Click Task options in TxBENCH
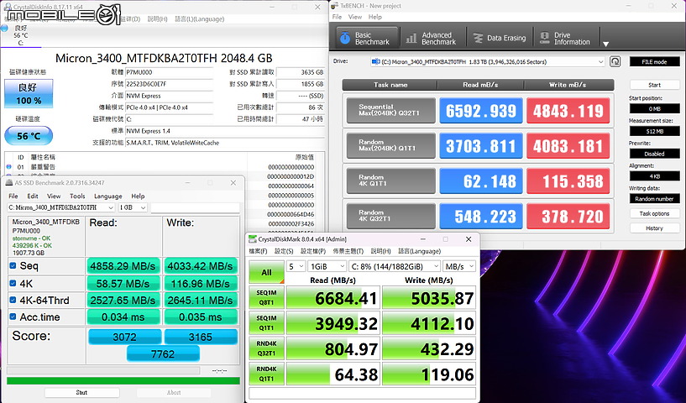 [654, 213]
